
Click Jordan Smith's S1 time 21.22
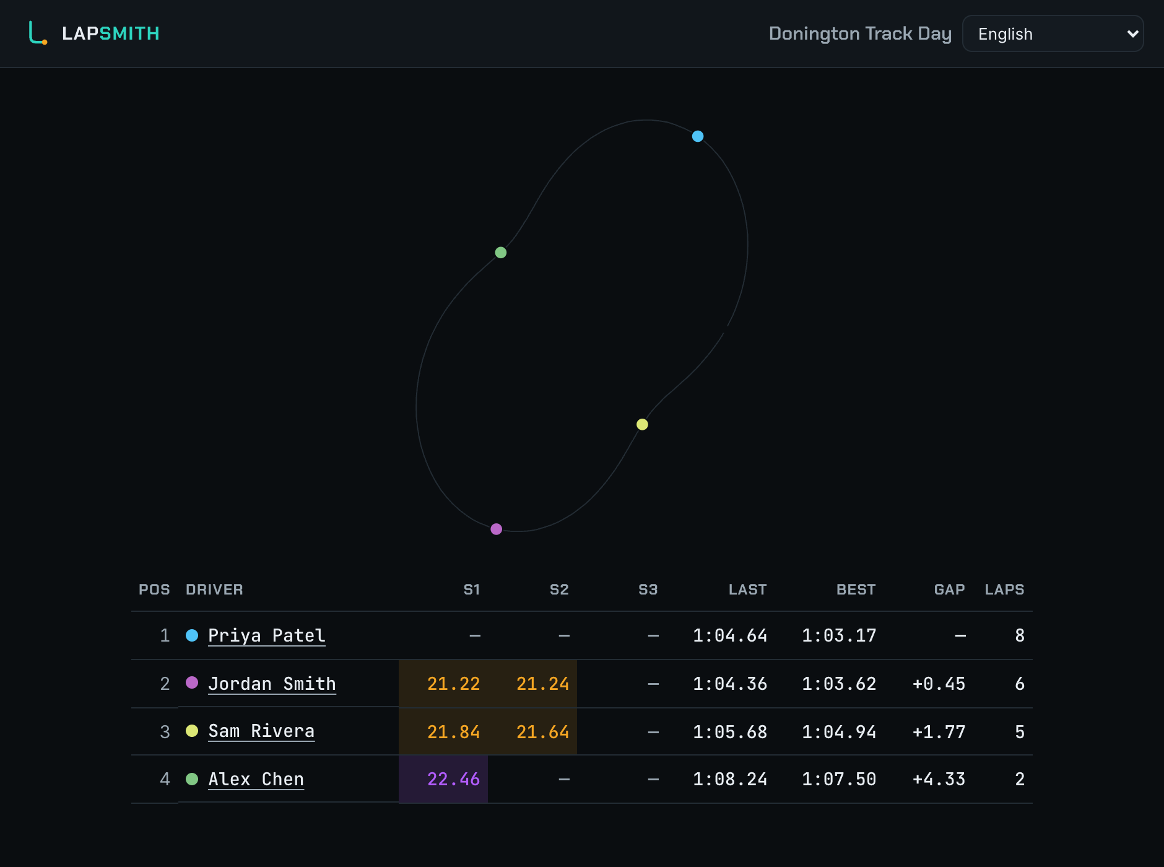454,684
